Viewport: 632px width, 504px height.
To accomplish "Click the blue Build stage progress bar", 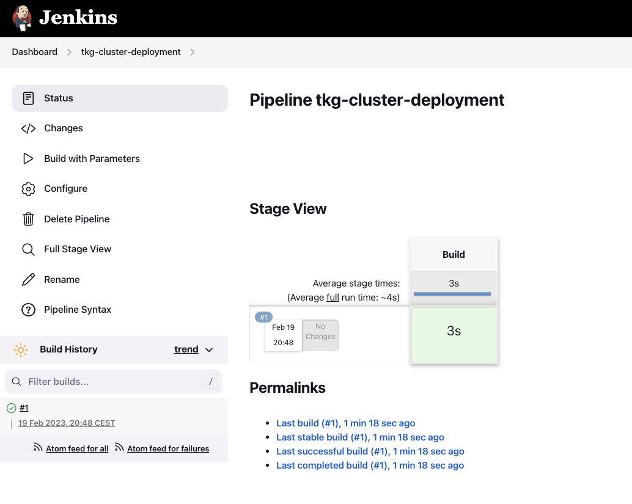I will point(453,294).
